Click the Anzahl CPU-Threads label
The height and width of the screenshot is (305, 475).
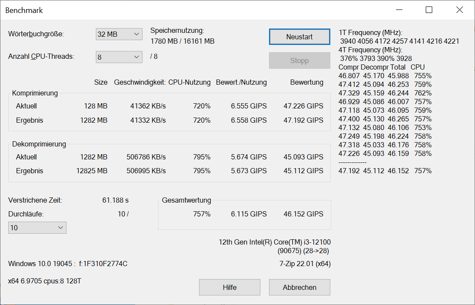[x=41, y=57]
